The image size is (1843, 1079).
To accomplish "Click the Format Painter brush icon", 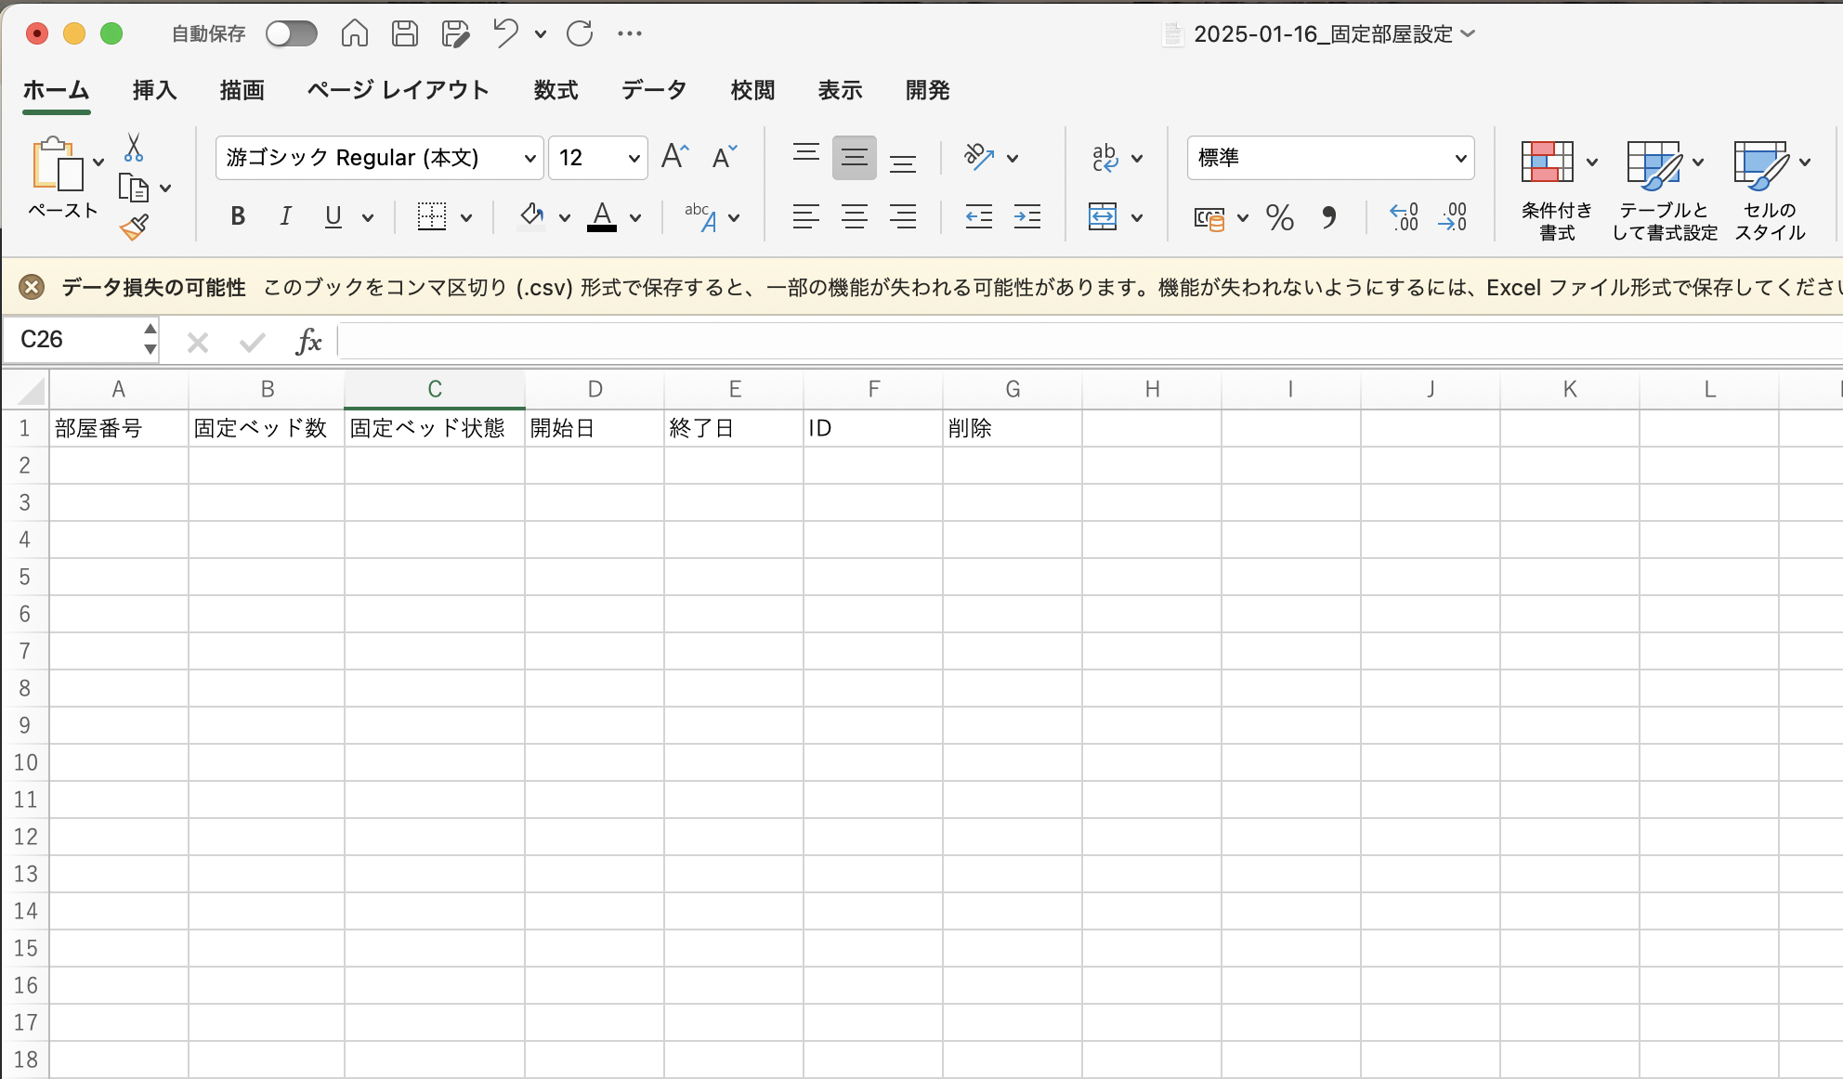I will tap(134, 227).
